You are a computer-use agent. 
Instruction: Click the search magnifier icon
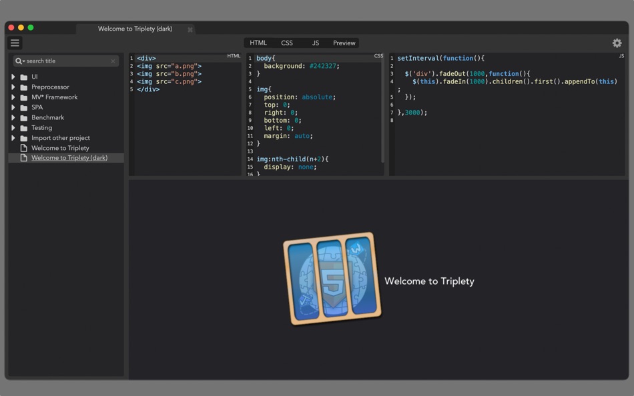19,61
